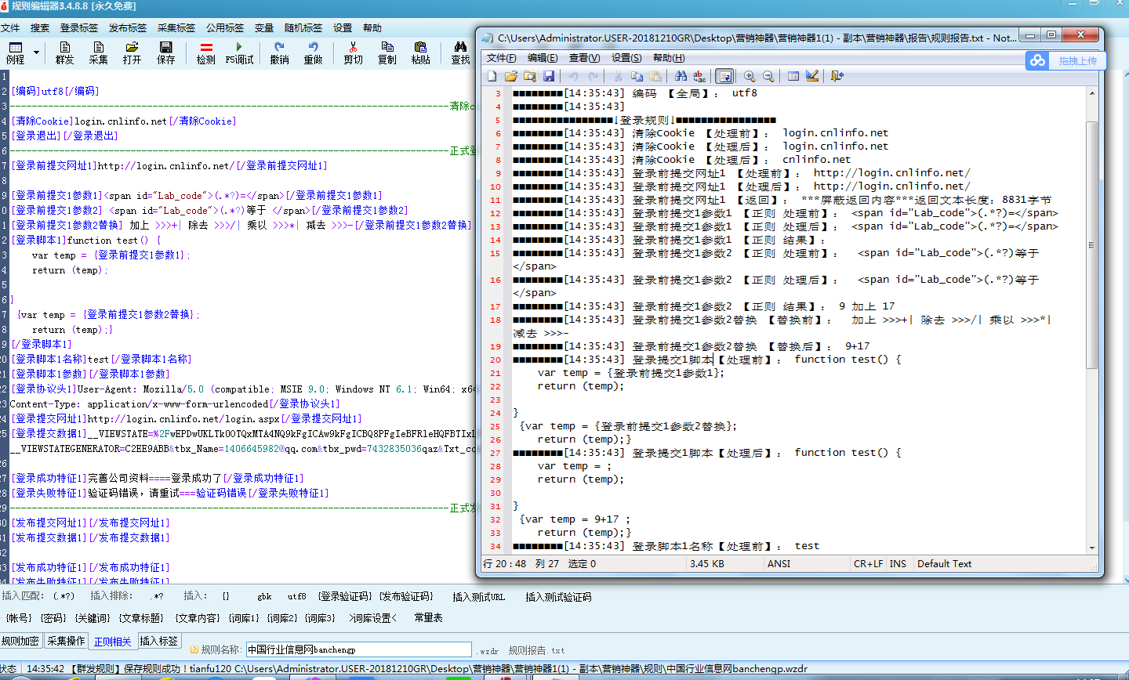1129x680 pixels.
Task: Switch to the 采集操作 tab
Action: point(66,641)
